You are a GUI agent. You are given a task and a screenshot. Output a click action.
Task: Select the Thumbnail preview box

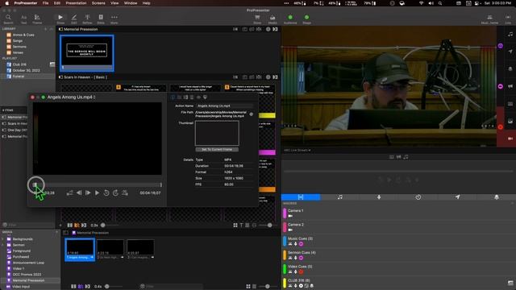(217, 133)
